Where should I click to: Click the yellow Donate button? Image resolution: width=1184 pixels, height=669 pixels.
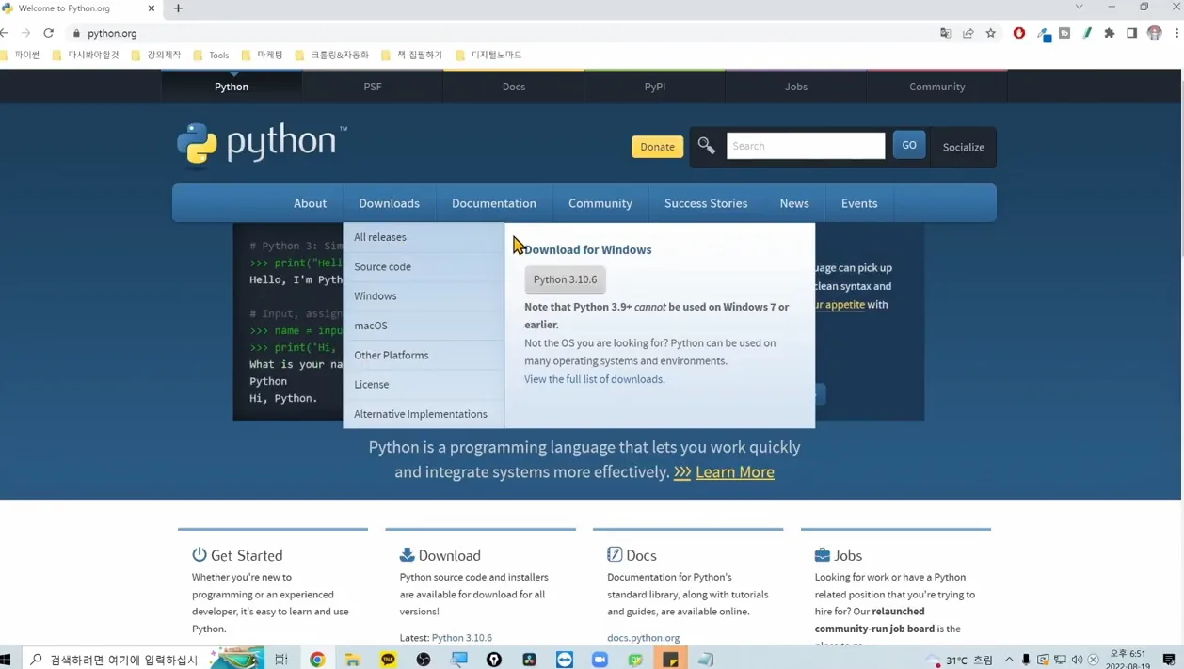(657, 147)
